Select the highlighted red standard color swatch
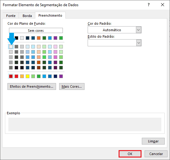 coord(11,76)
